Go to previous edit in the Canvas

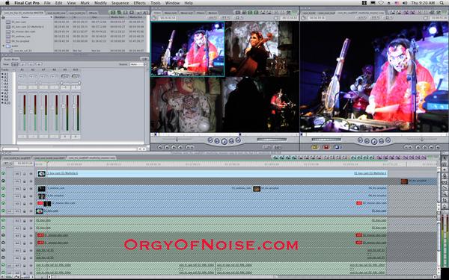click(x=360, y=140)
